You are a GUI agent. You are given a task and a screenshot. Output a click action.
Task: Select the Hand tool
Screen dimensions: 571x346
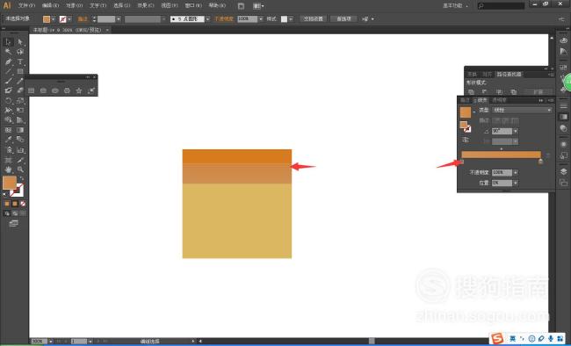point(8,169)
